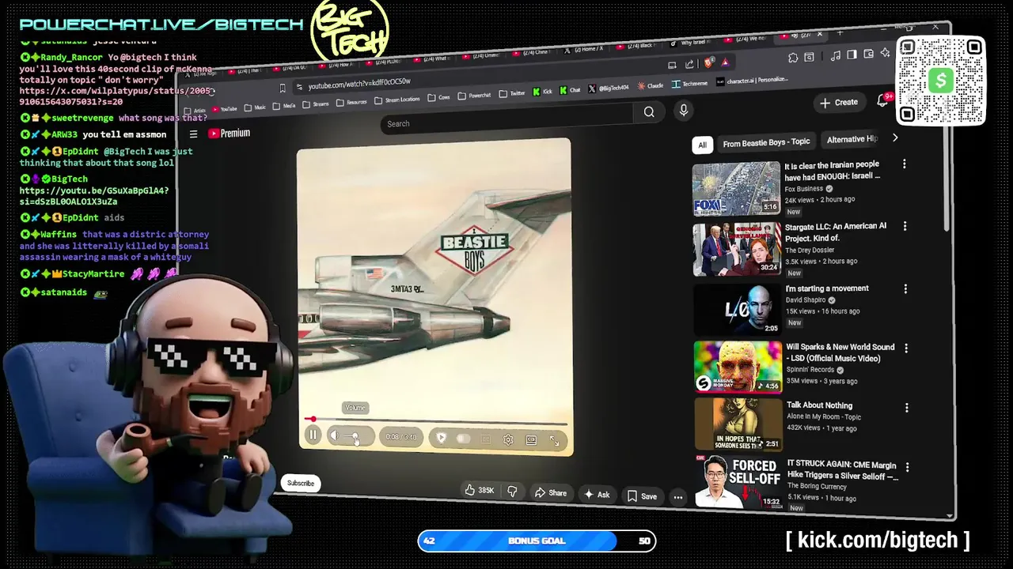Screen dimensions: 1013x569
Task: Toggle the browser sidebar panel icon
Action: 852,55
